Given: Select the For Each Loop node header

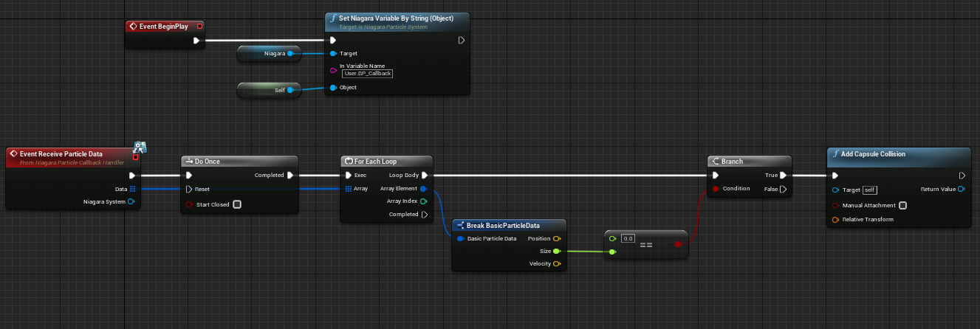Looking at the screenshot, I should tap(388, 161).
